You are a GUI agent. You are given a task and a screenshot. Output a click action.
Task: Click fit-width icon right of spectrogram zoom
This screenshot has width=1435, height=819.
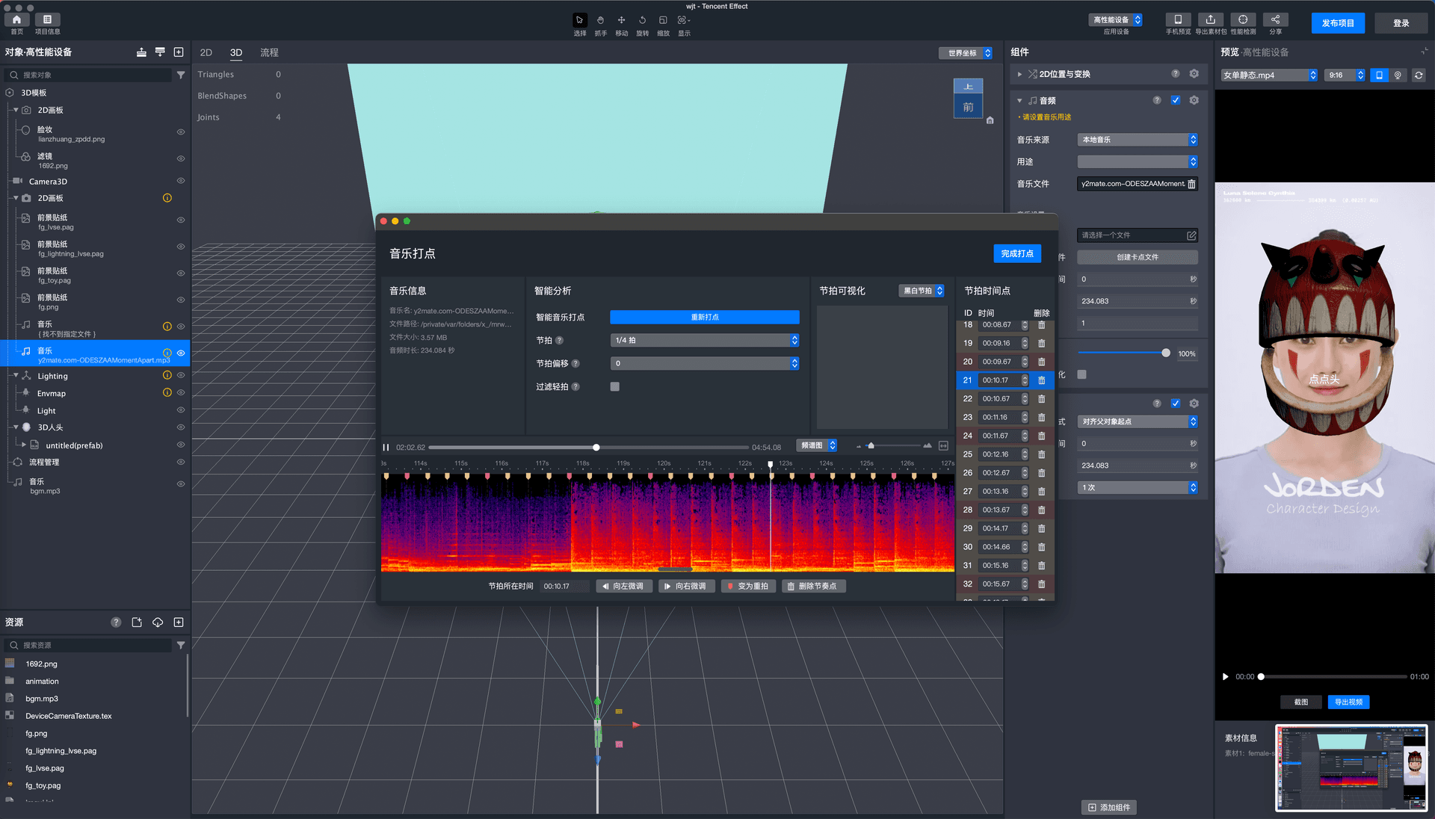(x=943, y=446)
